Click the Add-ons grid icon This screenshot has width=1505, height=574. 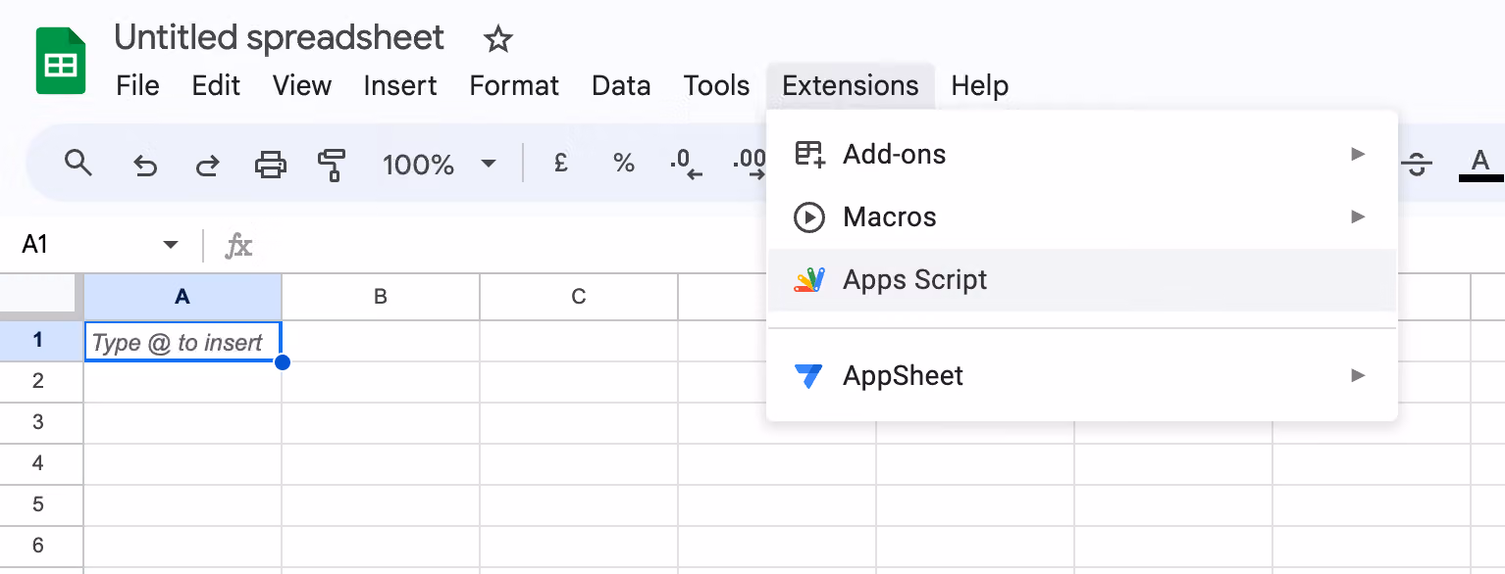[809, 155]
